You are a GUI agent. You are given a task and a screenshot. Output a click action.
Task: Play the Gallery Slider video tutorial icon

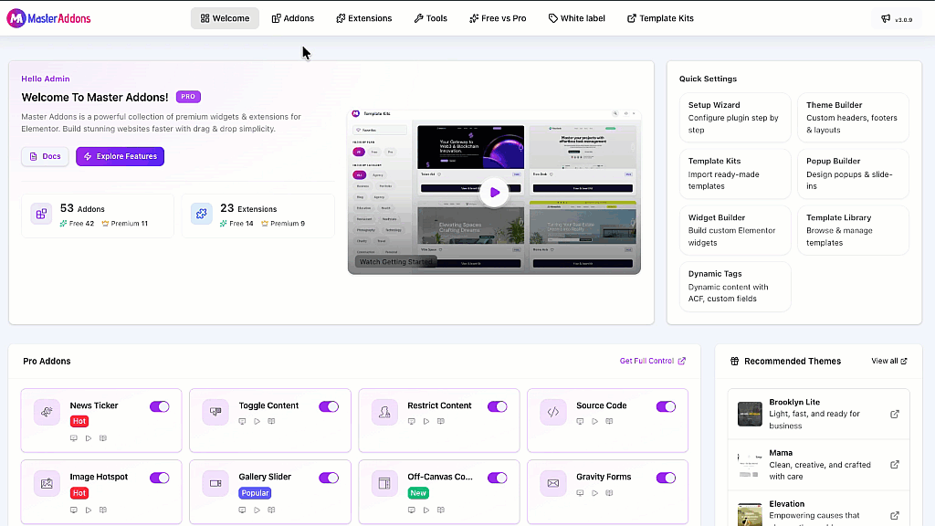point(257,510)
